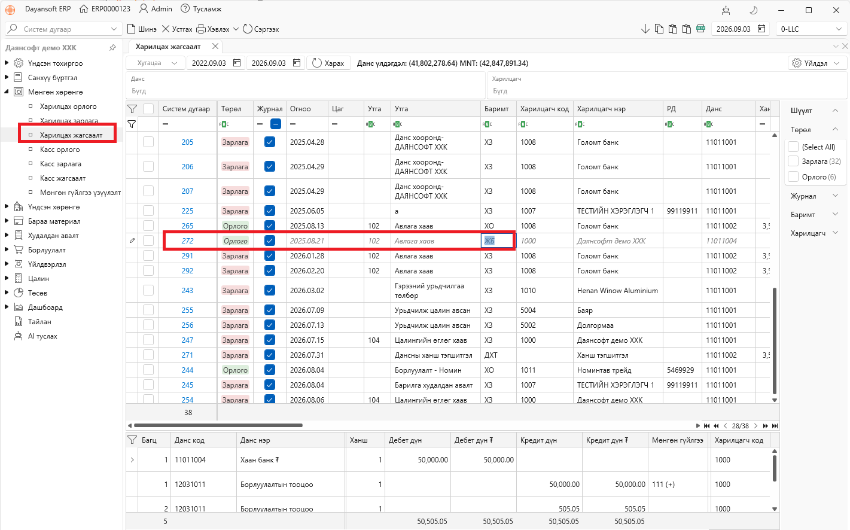
Task: Open Касс зарлага in the sidebar
Action: tap(60, 164)
